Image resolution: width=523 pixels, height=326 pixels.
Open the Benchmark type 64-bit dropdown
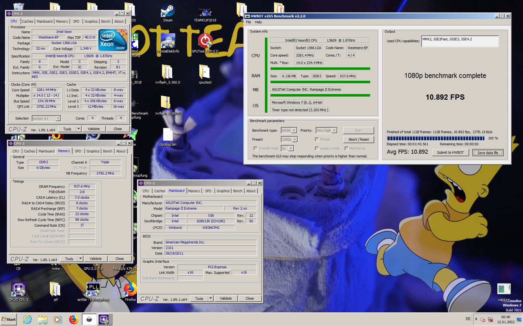coord(294,130)
